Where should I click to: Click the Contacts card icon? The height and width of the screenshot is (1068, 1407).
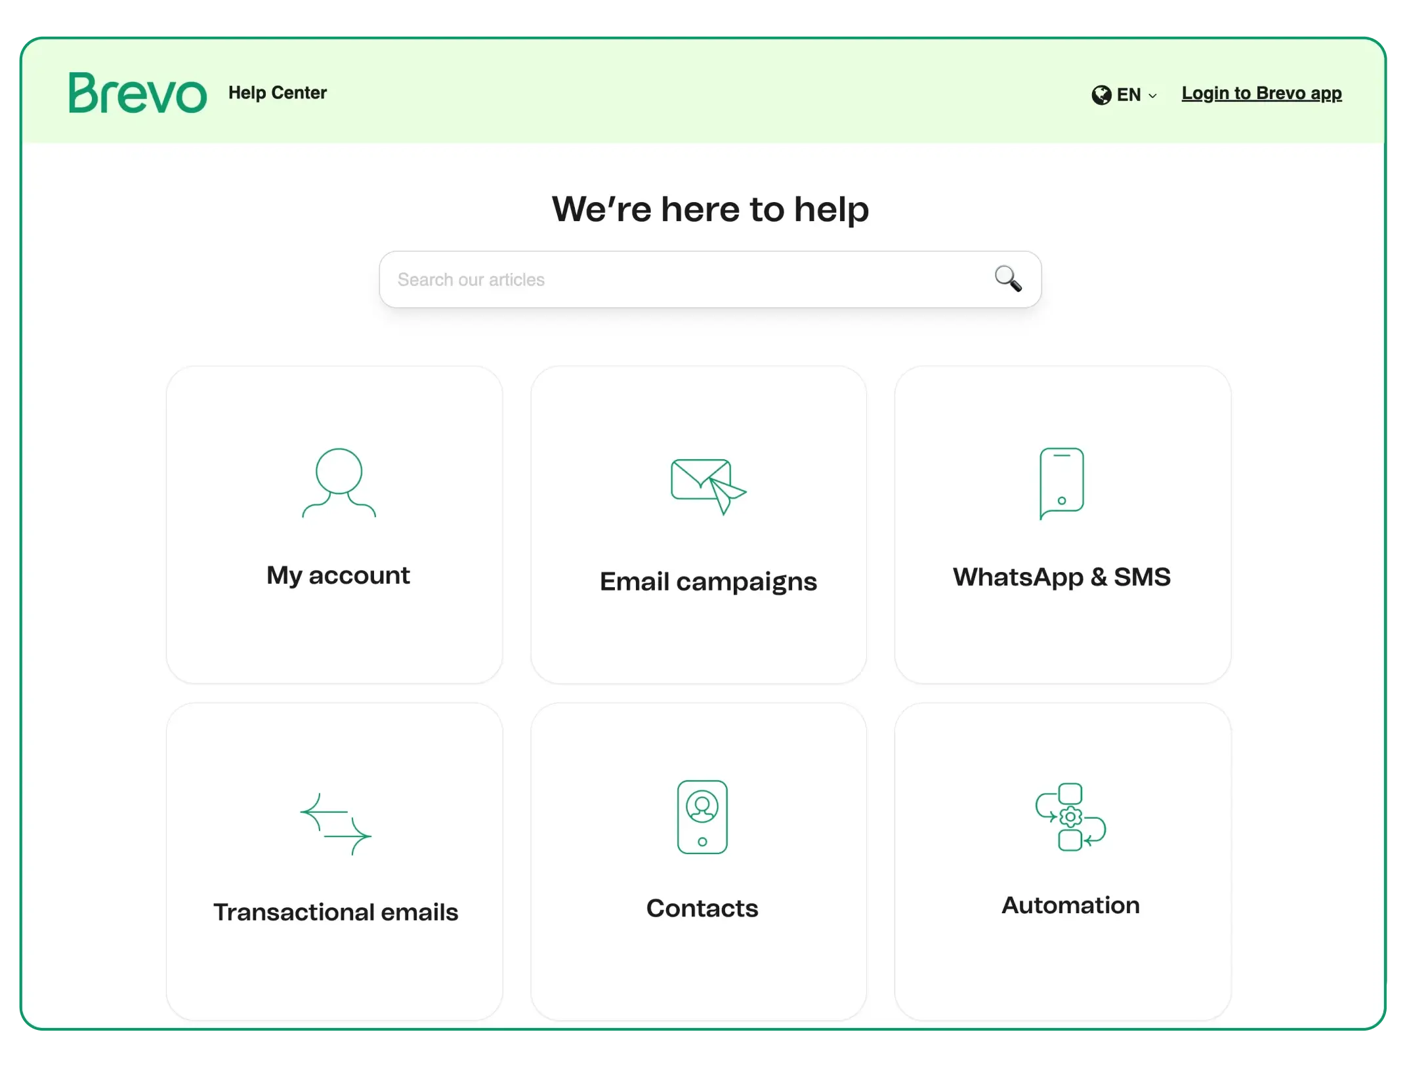click(x=702, y=817)
